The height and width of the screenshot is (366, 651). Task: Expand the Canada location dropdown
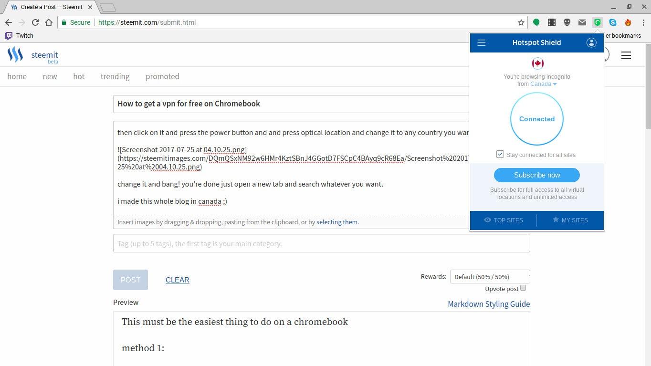tap(544, 84)
